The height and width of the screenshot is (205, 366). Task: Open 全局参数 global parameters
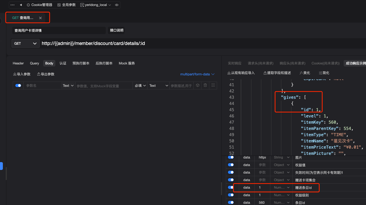67,5
